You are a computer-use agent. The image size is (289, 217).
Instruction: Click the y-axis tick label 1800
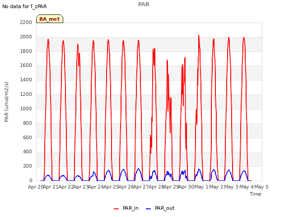tap(26, 51)
